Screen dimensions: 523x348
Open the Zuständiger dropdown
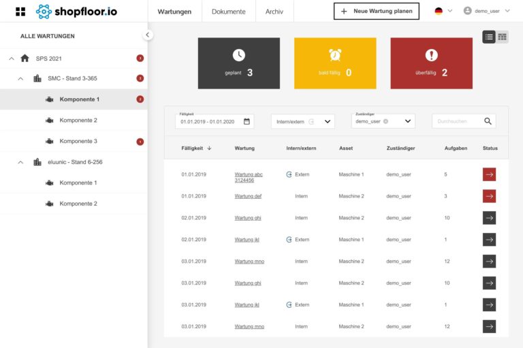(408, 121)
